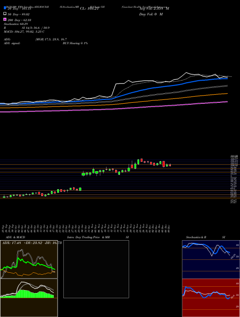Click the 'Stochastics & R' panel title

coord(196,237)
